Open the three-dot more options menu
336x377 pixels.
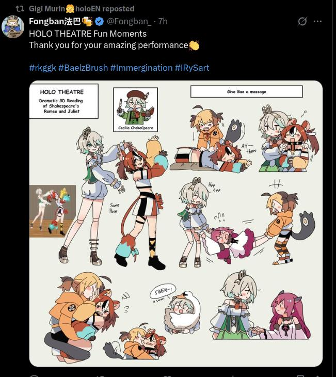(x=317, y=21)
